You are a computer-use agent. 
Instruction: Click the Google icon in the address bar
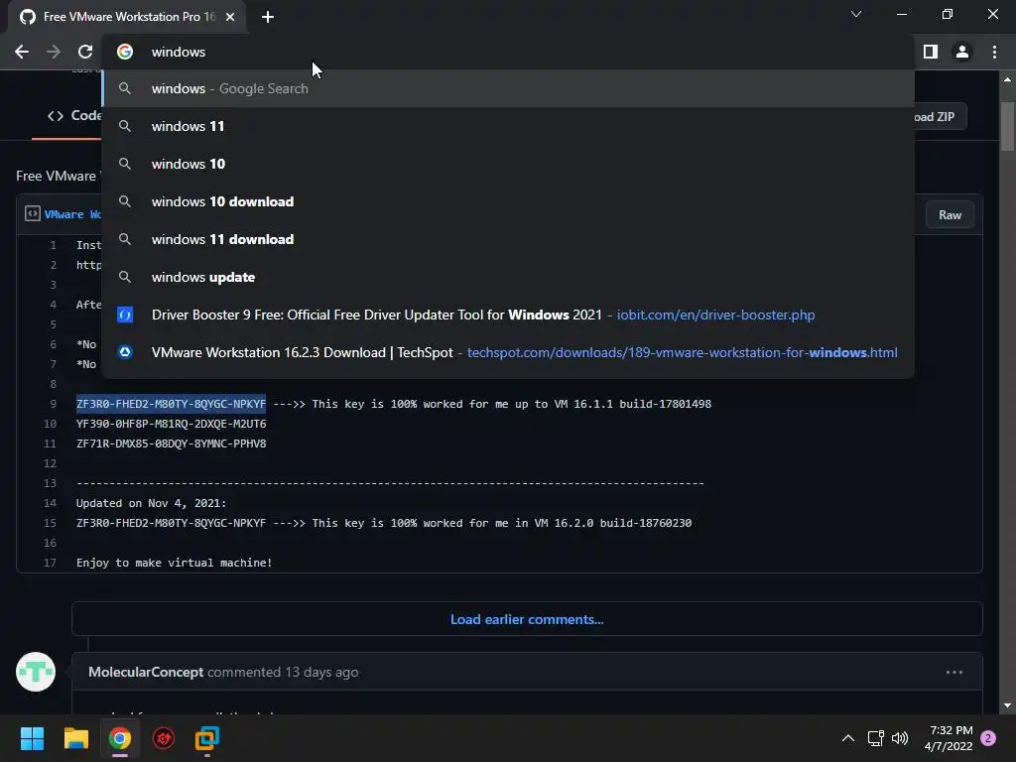(x=125, y=52)
